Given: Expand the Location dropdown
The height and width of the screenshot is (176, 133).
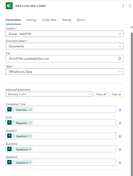Looking at the screenshot, I should 65,34.
